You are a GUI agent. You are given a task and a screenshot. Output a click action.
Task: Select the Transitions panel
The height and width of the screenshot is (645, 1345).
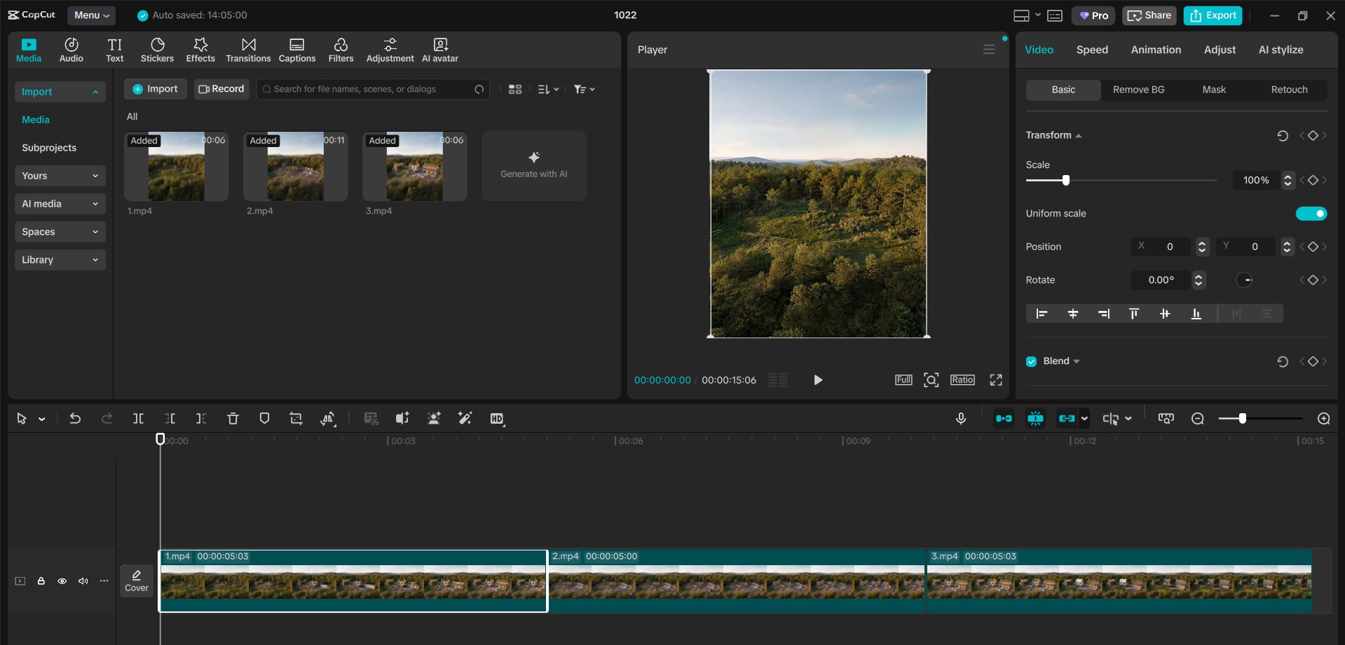[x=247, y=49]
